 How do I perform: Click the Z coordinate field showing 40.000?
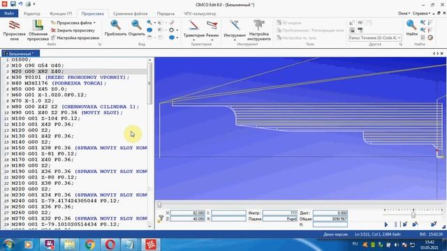(188, 219)
